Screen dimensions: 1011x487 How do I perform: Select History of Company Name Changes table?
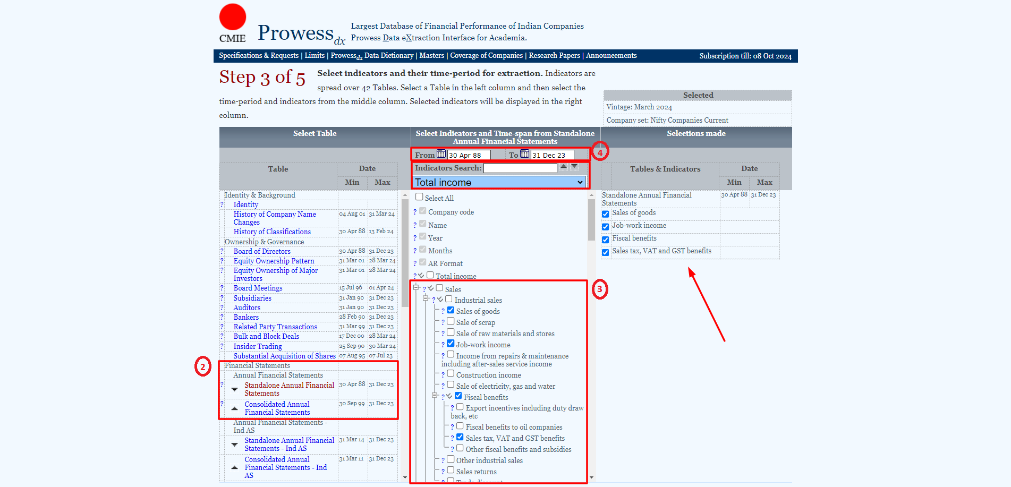[x=275, y=218]
